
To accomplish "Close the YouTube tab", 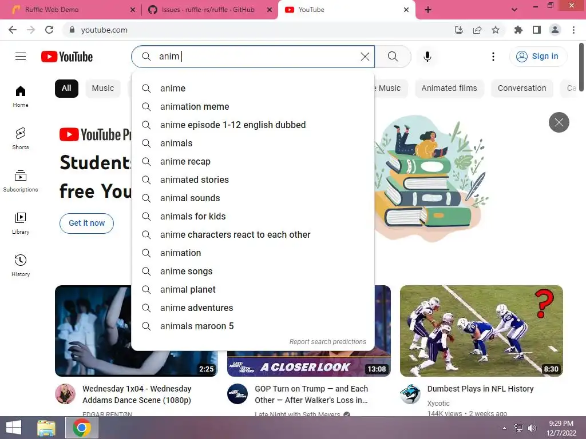I will [406, 10].
